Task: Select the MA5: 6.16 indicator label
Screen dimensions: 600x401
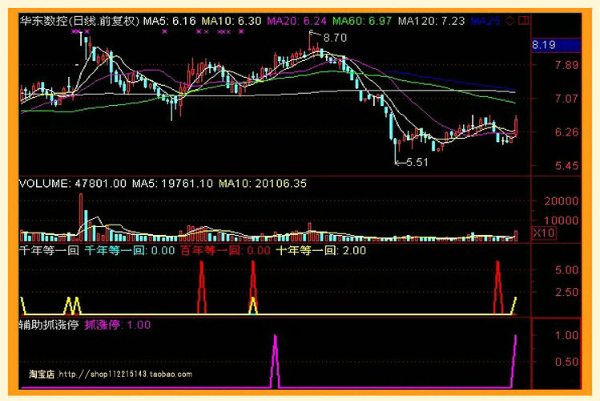Action: (170, 19)
